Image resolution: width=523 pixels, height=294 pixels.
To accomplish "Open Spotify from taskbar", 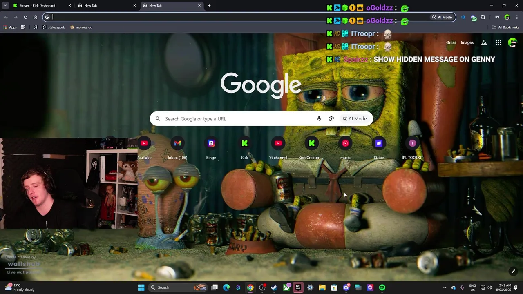I will click(382, 287).
